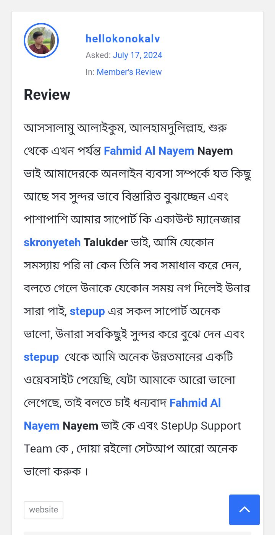Screen dimensions: 275x535
Task: Click the Asked: label
Action: (x=98, y=55)
